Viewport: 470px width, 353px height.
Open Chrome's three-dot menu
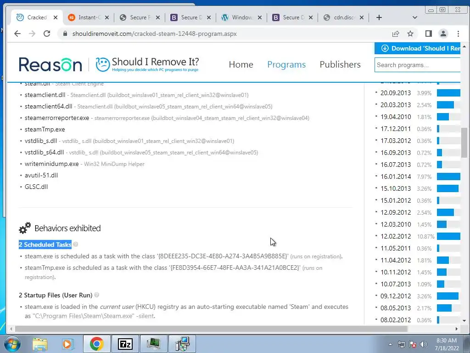click(x=458, y=34)
